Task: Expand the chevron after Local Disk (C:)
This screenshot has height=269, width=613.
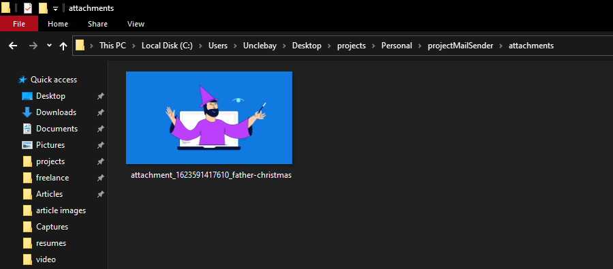Action: (x=200, y=46)
